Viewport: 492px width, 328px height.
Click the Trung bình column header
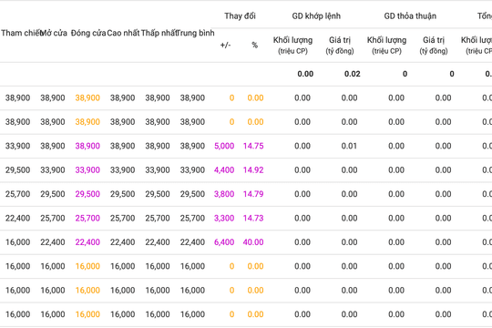[195, 33]
